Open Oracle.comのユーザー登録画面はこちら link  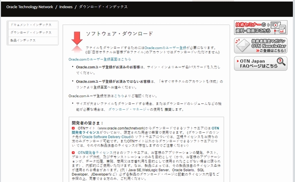coord(100,60)
